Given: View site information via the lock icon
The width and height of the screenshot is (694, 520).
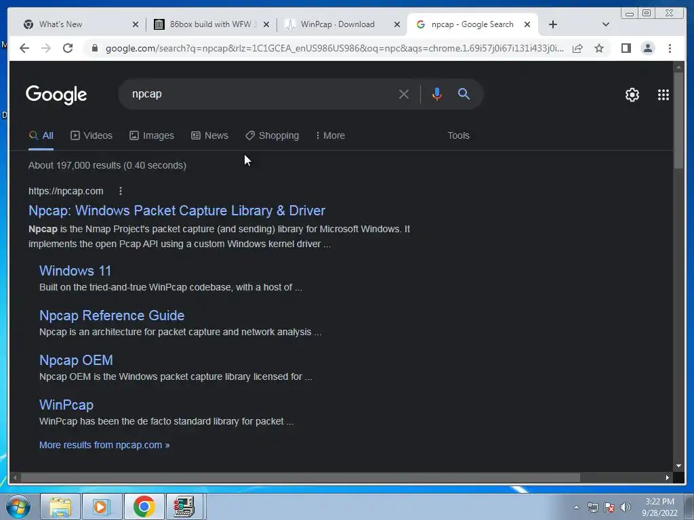Looking at the screenshot, I should pos(94,48).
